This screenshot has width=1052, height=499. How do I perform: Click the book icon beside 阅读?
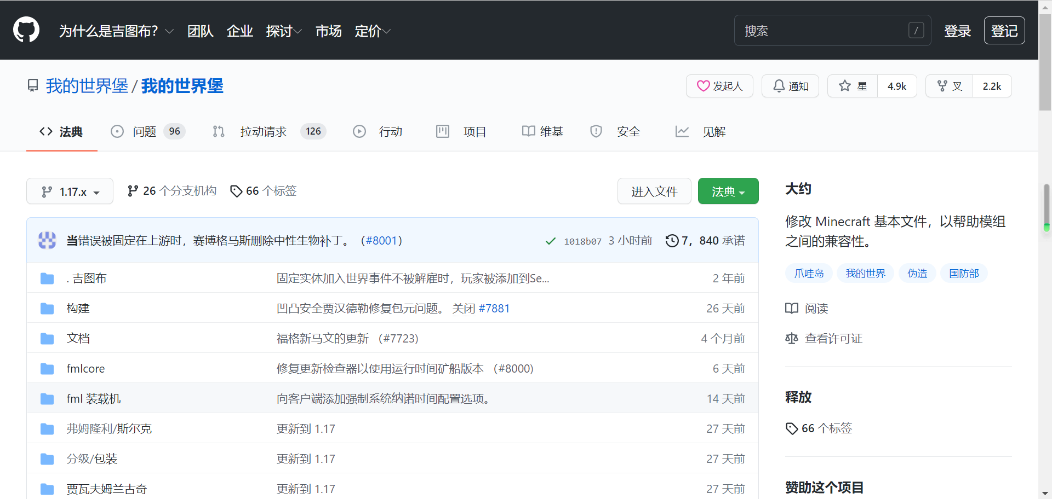click(x=792, y=309)
